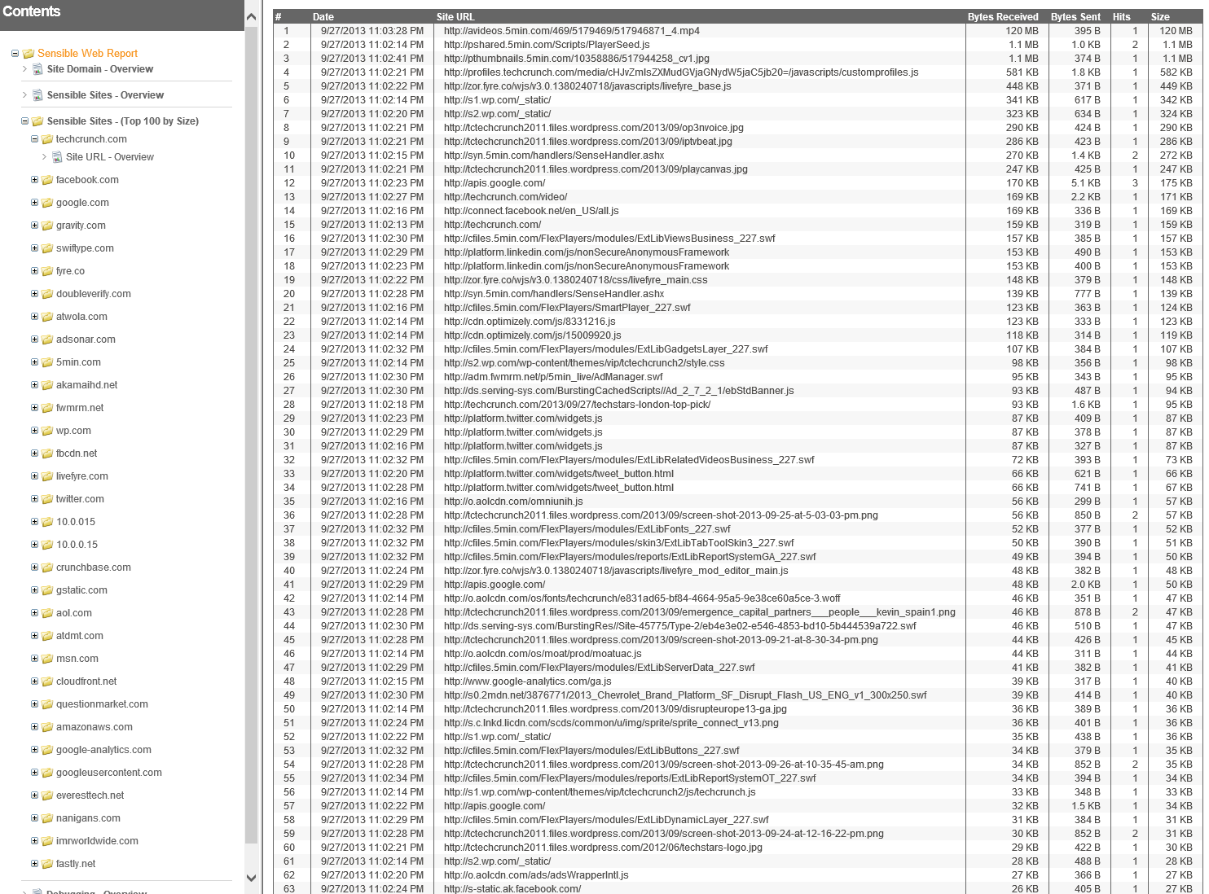This screenshot has width=1209, height=894.
Task: Click the Bytes Sent column header
Action: point(1075,17)
